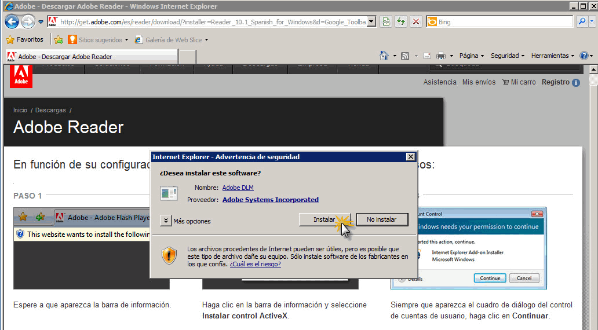
Task: Click the Registro link
Action: pyautogui.click(x=556, y=82)
